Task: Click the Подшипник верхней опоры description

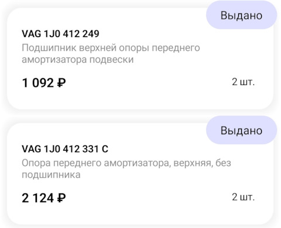Action: click(x=111, y=53)
